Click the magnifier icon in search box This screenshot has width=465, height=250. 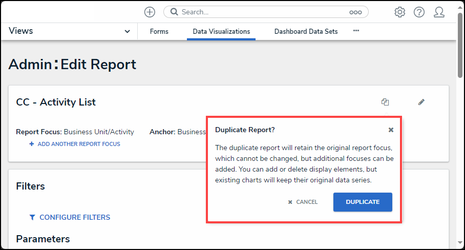pyautogui.click(x=174, y=12)
